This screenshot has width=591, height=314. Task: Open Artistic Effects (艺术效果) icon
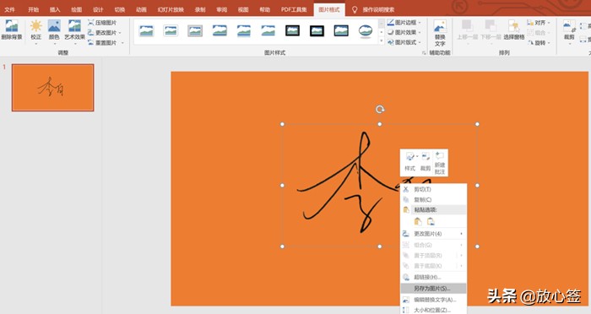pos(74,30)
